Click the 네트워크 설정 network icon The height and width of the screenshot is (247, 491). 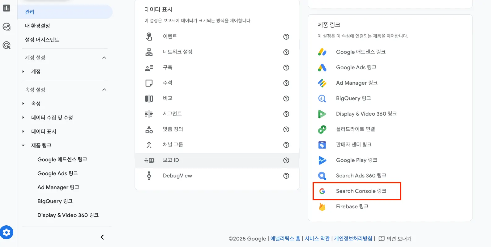pos(149,52)
